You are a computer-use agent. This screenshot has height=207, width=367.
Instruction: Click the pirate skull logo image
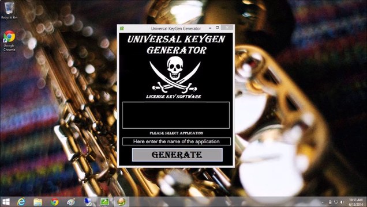(175, 75)
